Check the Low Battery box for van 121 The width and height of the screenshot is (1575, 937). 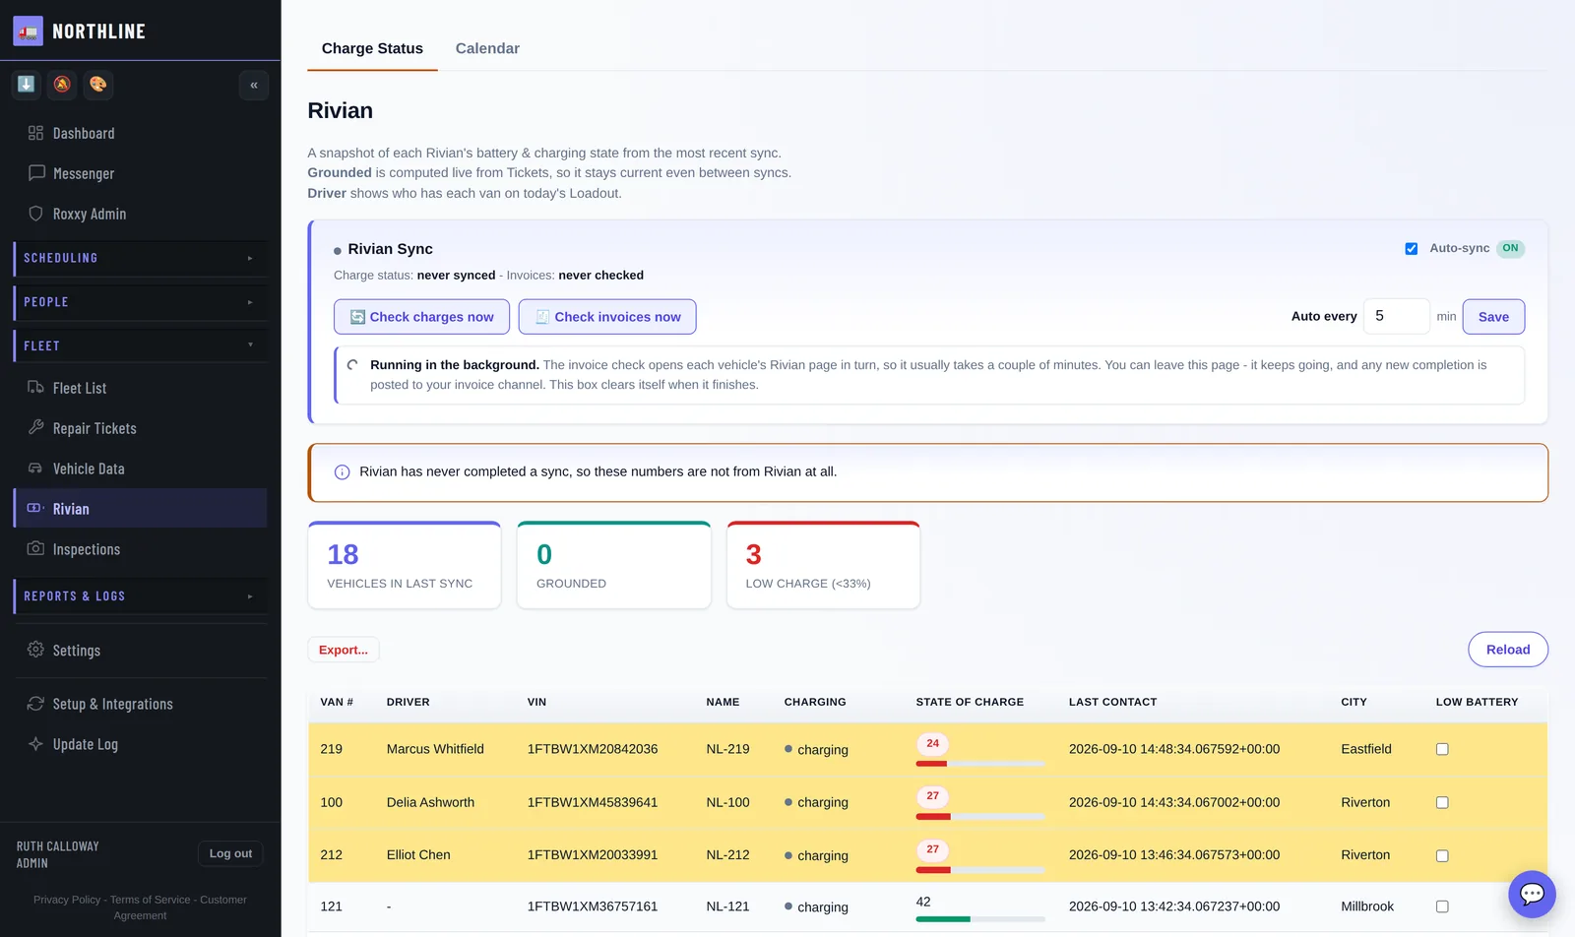1442,906
